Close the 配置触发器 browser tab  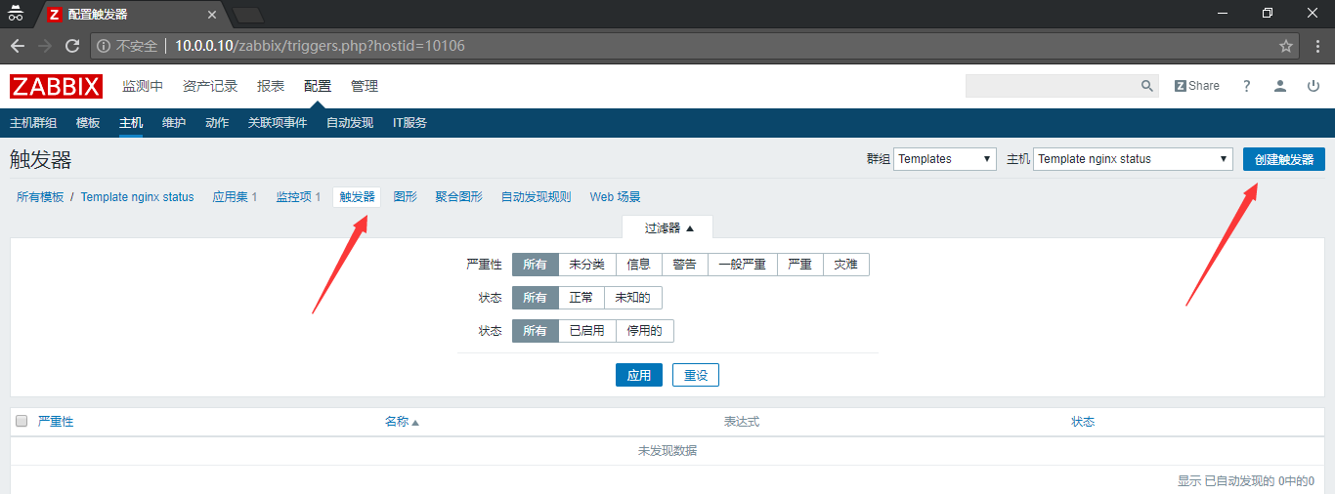click(x=211, y=15)
